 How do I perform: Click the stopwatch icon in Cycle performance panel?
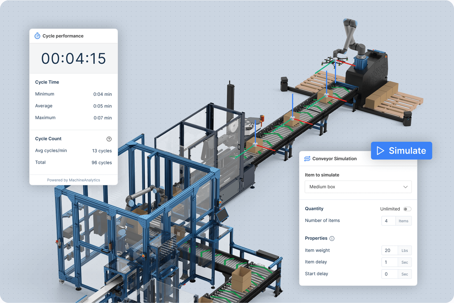(37, 36)
